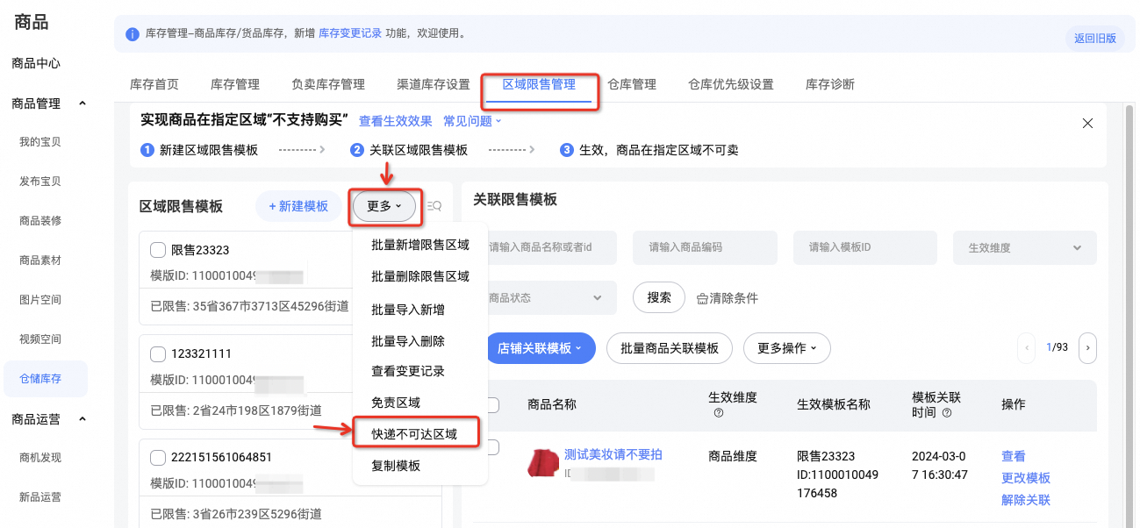Open 图片空间 in the sidebar
The height and width of the screenshot is (528, 1140).
point(40,300)
